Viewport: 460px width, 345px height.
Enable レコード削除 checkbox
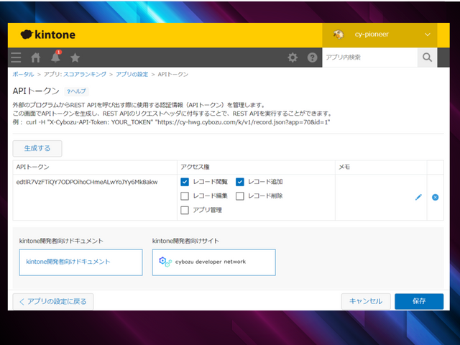(x=239, y=196)
